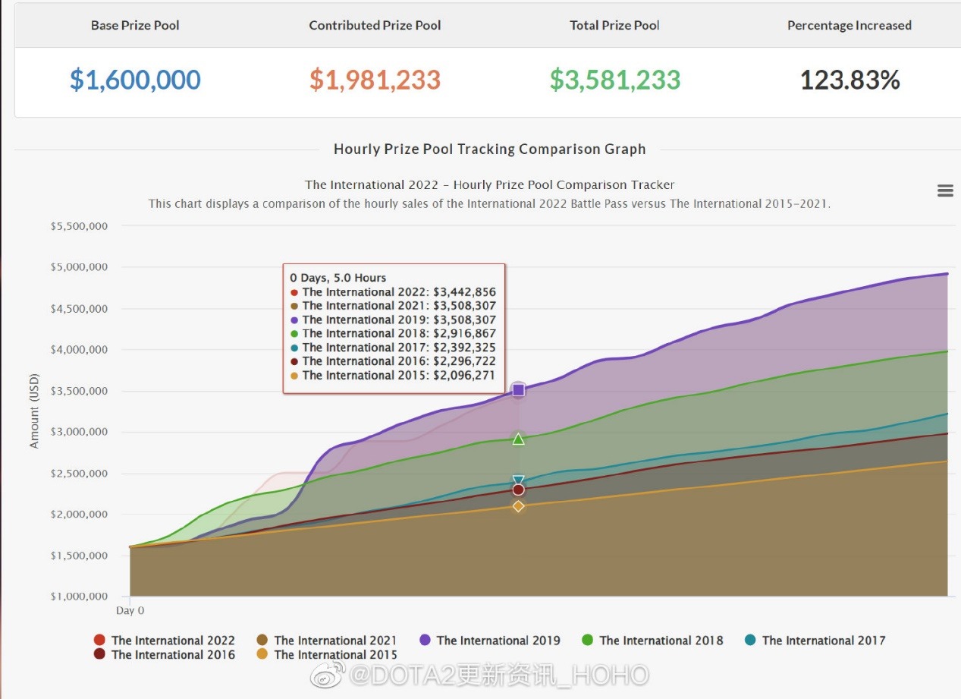961x699 pixels.
Task: Select the orange diamond 2015 data marker
Action: (x=519, y=506)
